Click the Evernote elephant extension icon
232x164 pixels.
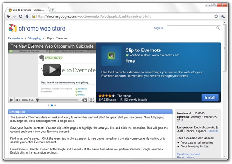point(111,56)
